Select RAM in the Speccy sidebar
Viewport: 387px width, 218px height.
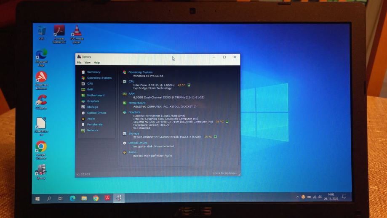tap(90, 90)
